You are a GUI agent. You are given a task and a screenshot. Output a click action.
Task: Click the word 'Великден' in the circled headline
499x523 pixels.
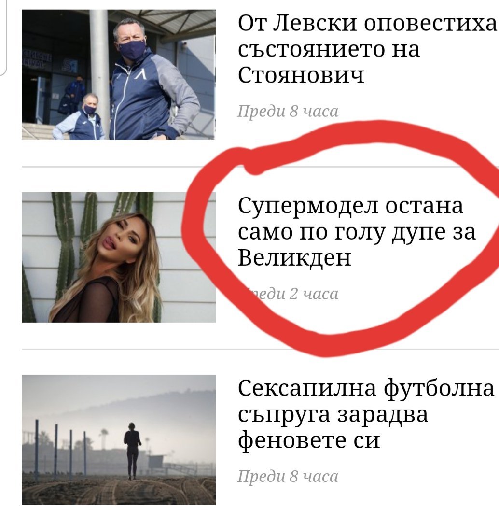294,258
